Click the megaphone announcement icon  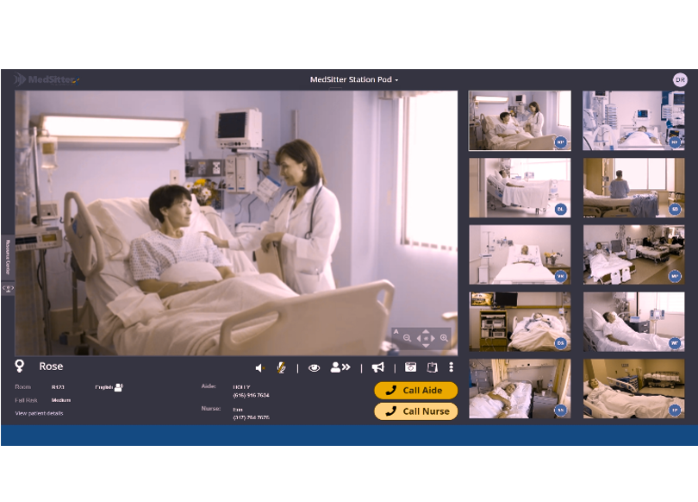(377, 367)
